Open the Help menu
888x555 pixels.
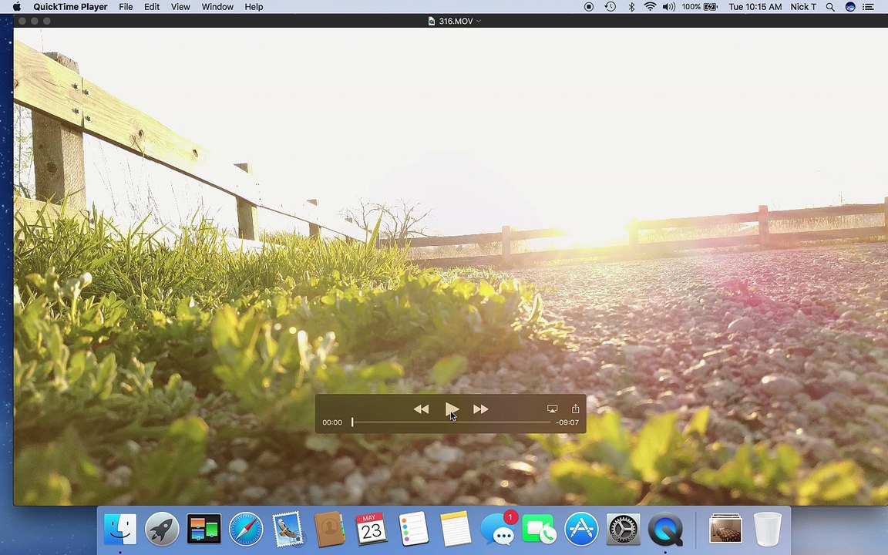[254, 7]
